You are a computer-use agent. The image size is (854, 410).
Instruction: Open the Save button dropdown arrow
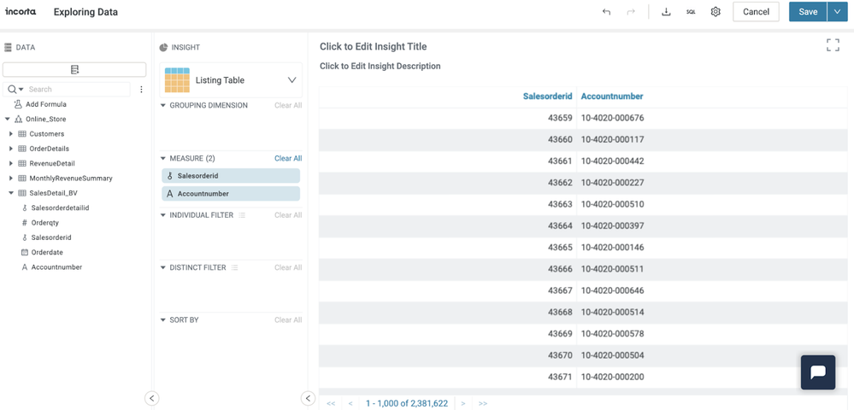point(837,12)
